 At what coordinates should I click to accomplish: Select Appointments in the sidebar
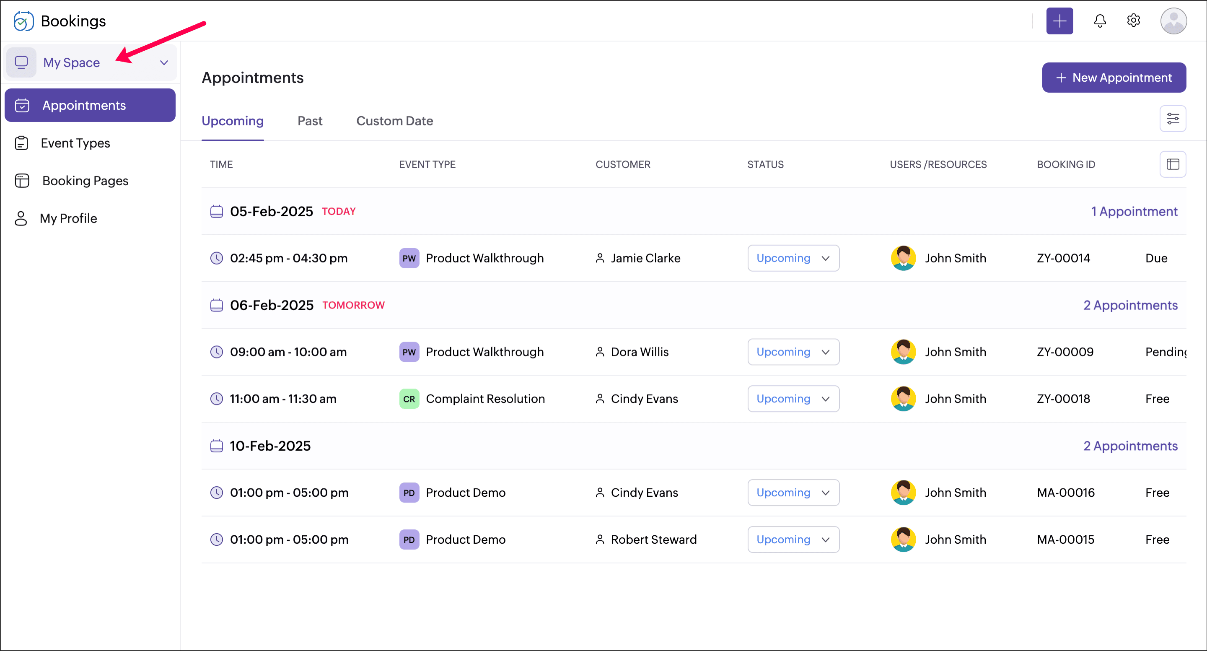(90, 106)
